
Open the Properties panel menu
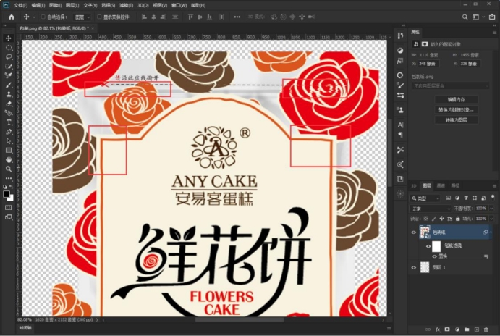tap(495, 33)
